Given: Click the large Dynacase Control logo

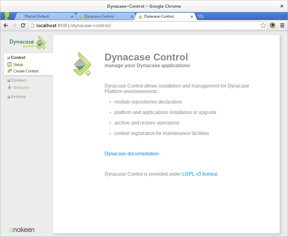Looking at the screenshot, I should pos(82,64).
